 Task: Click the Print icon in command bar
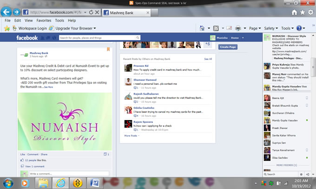(238, 28)
